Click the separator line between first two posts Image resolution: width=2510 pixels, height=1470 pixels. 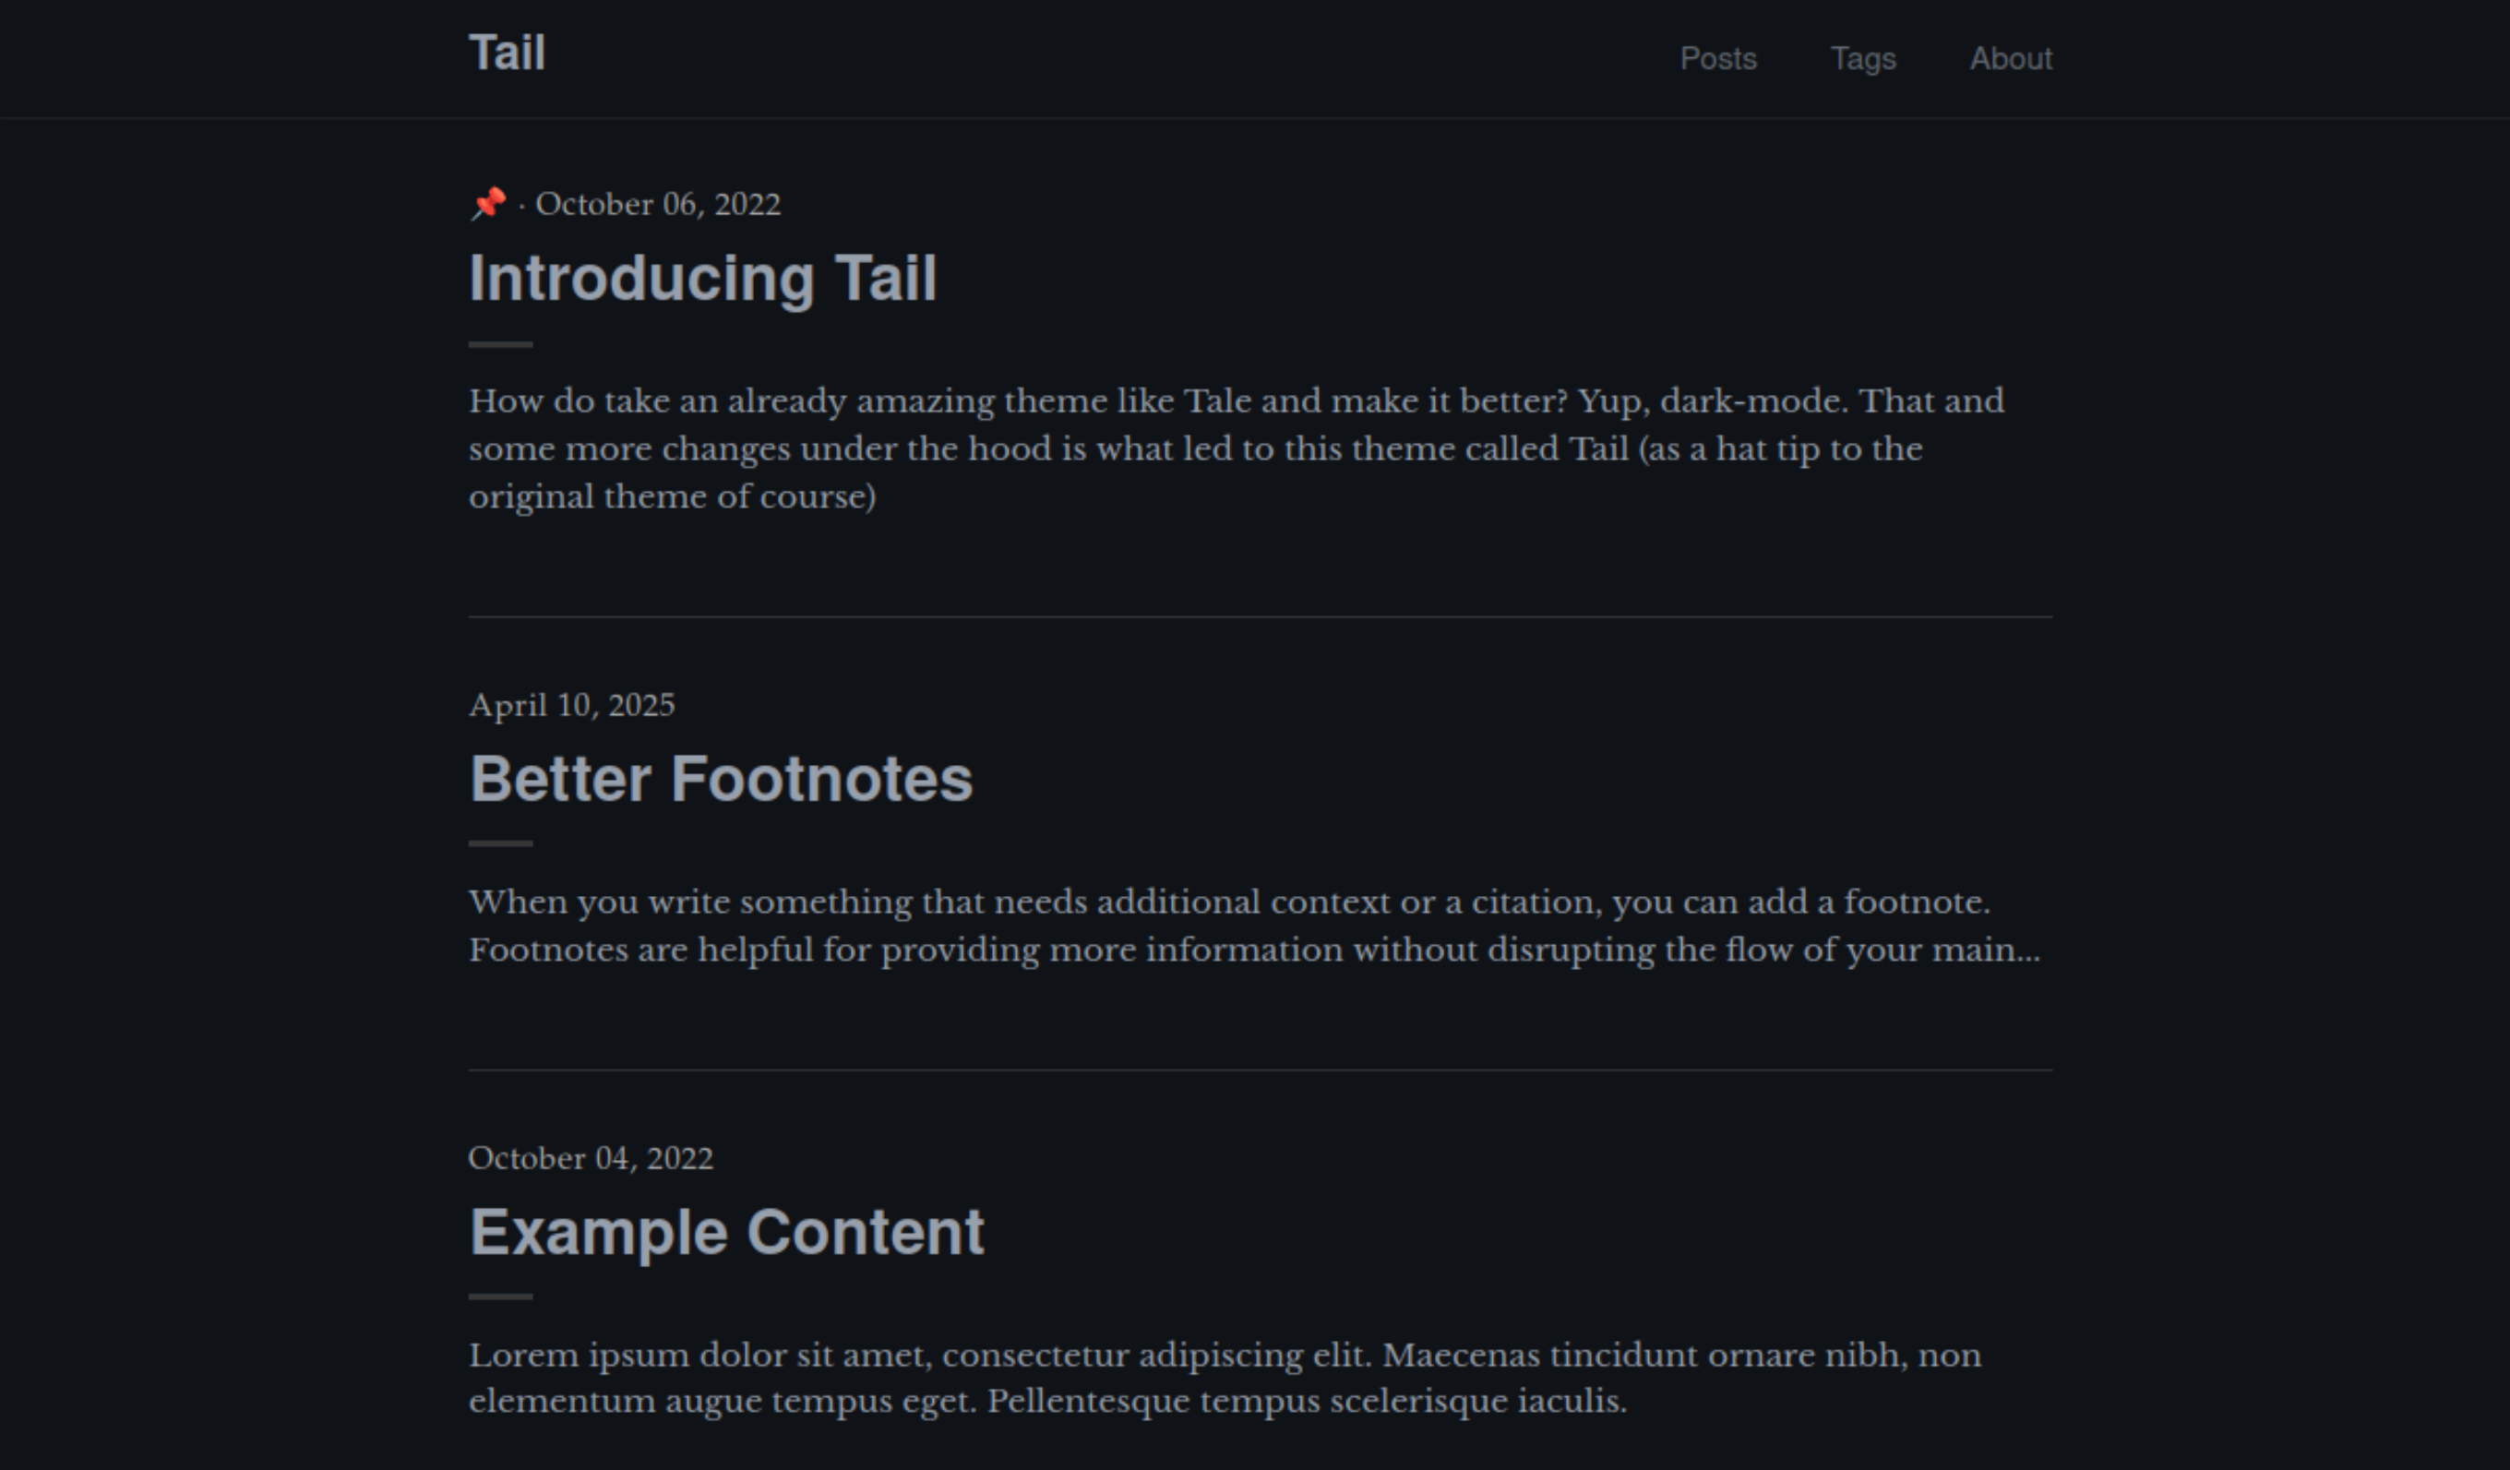(1260, 618)
